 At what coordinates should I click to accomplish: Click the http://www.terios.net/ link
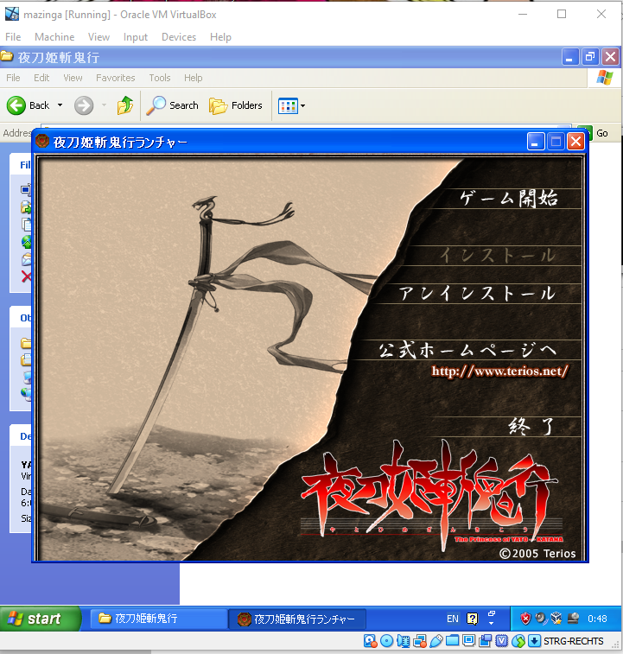[x=499, y=371]
